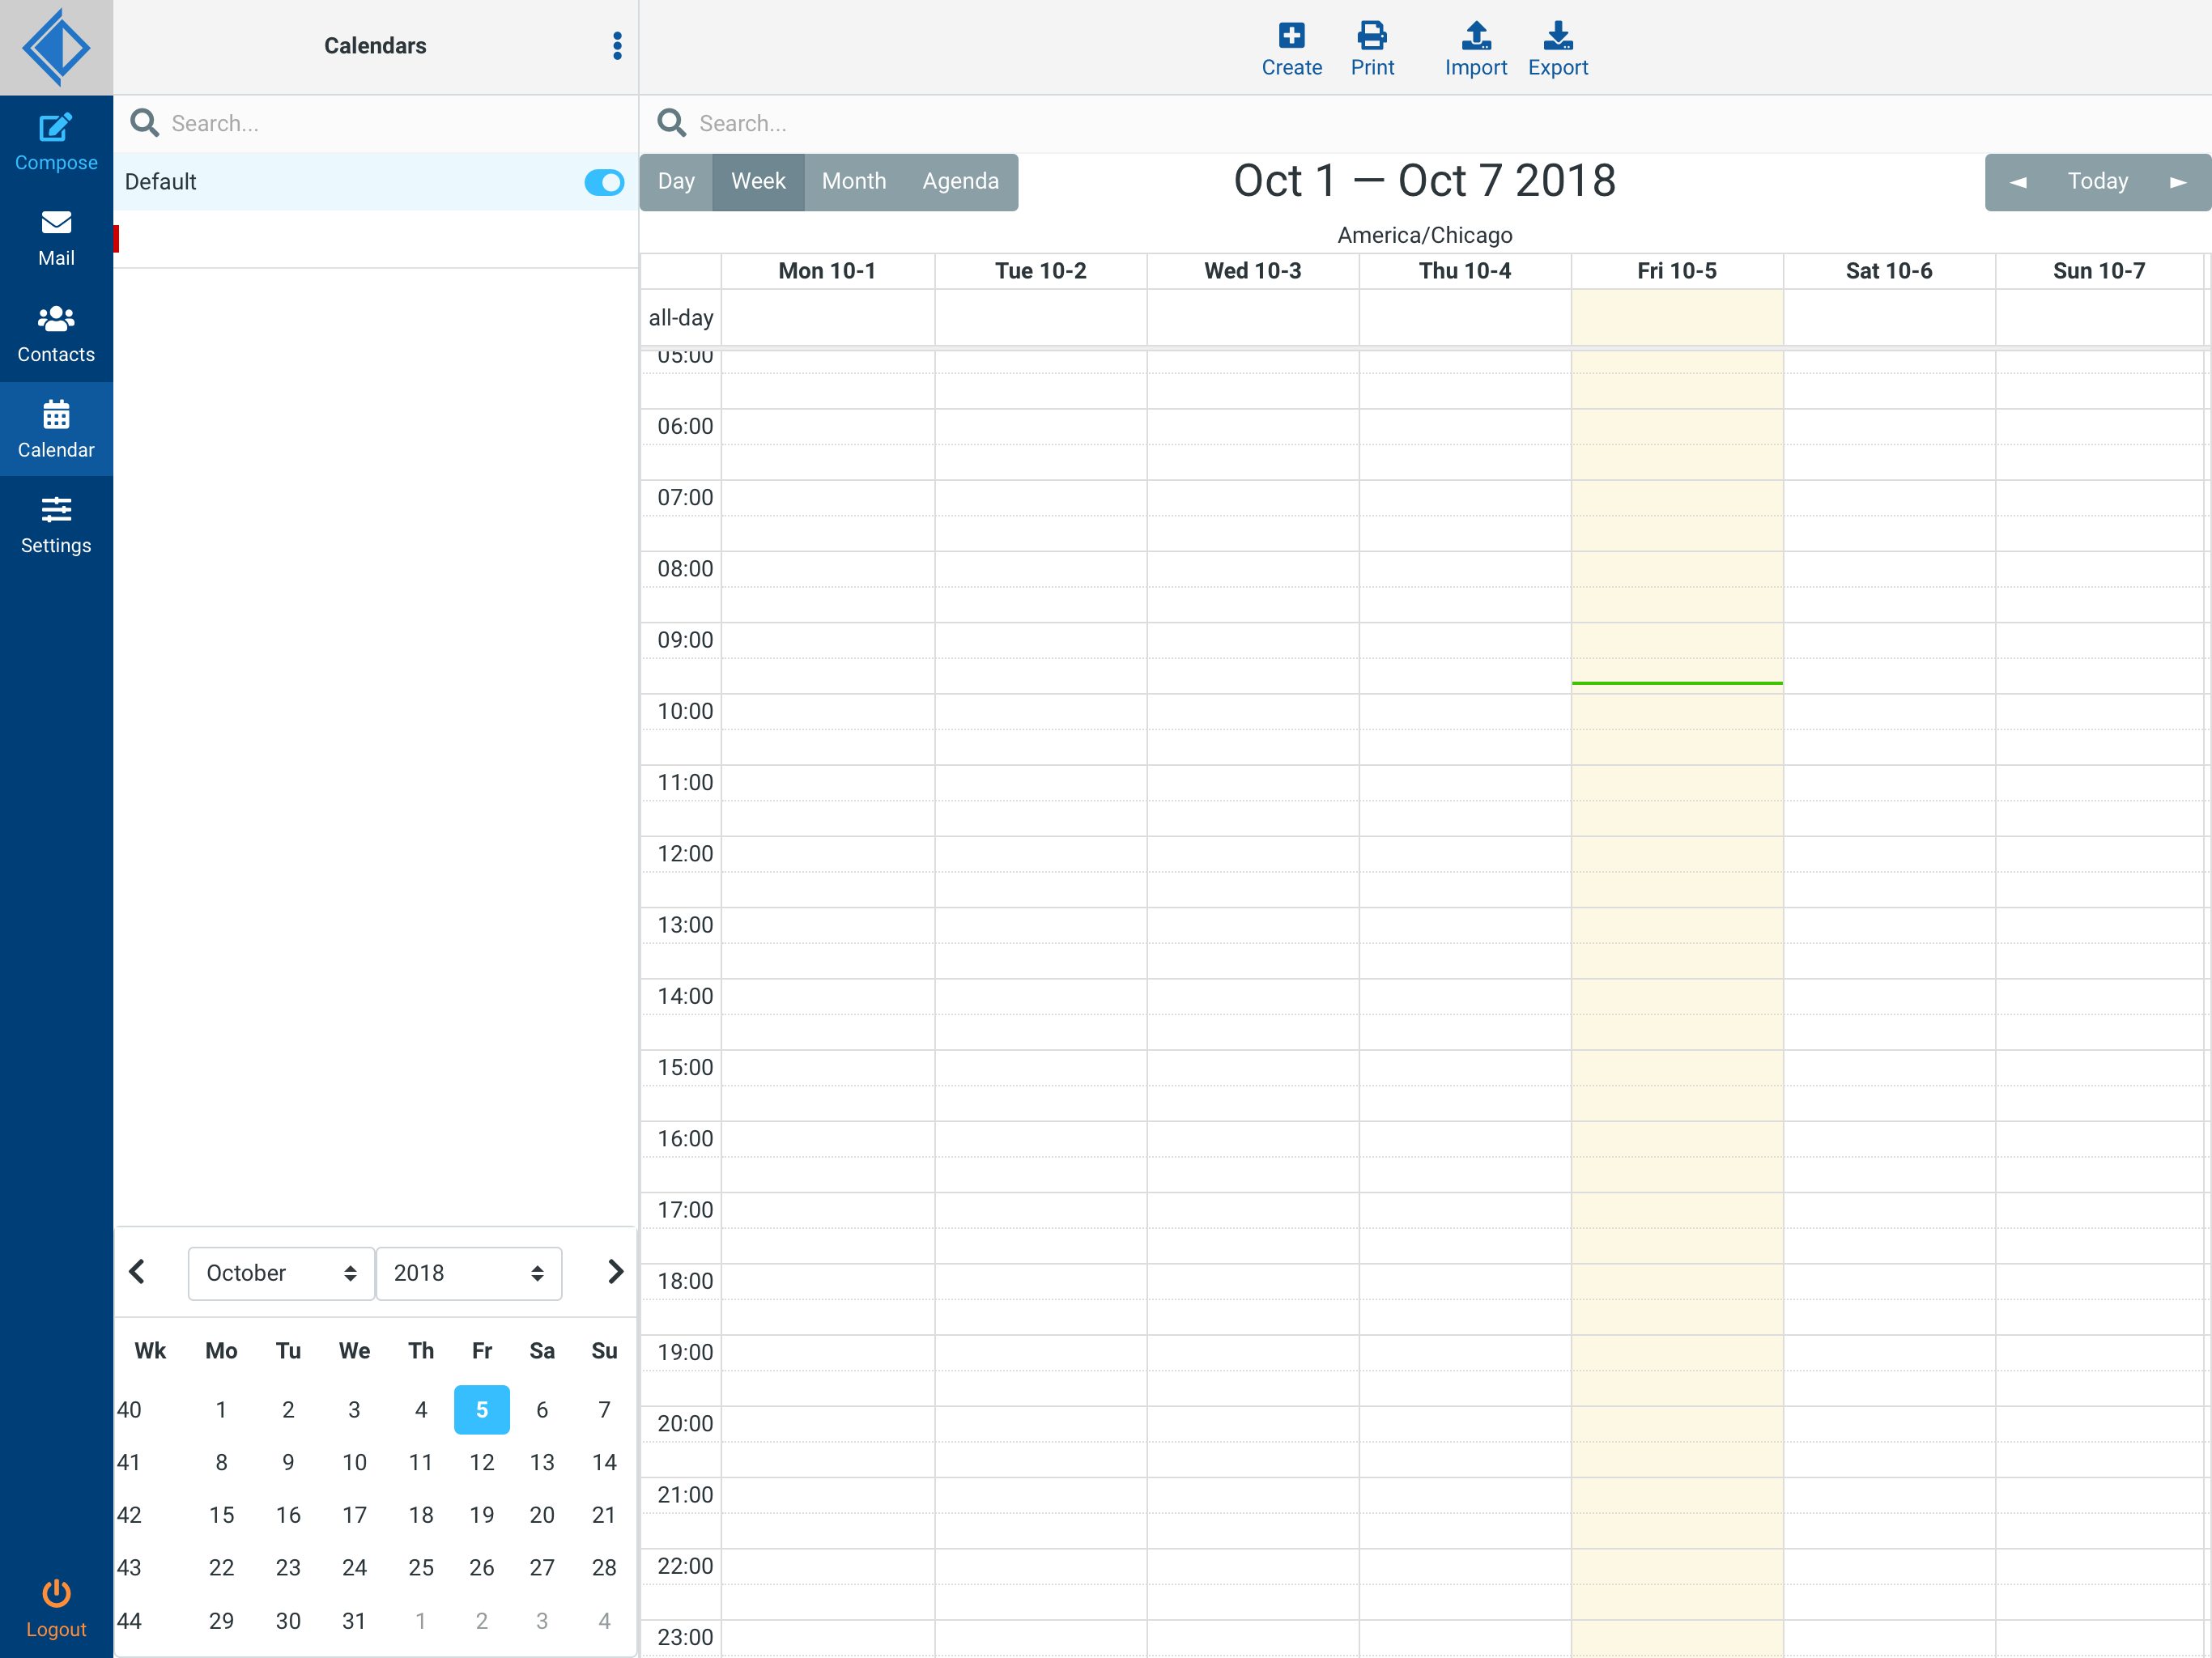Open the Calendars three-dot menu
Screen dimensions: 2212x1658
617,46
